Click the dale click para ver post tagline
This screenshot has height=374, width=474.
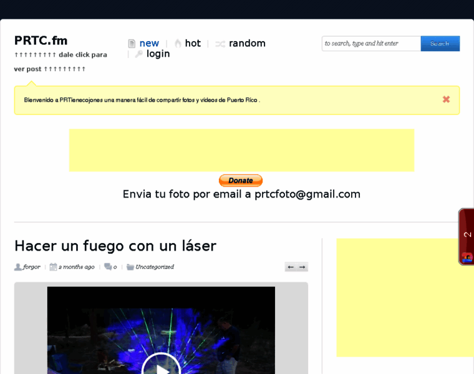click(60, 62)
